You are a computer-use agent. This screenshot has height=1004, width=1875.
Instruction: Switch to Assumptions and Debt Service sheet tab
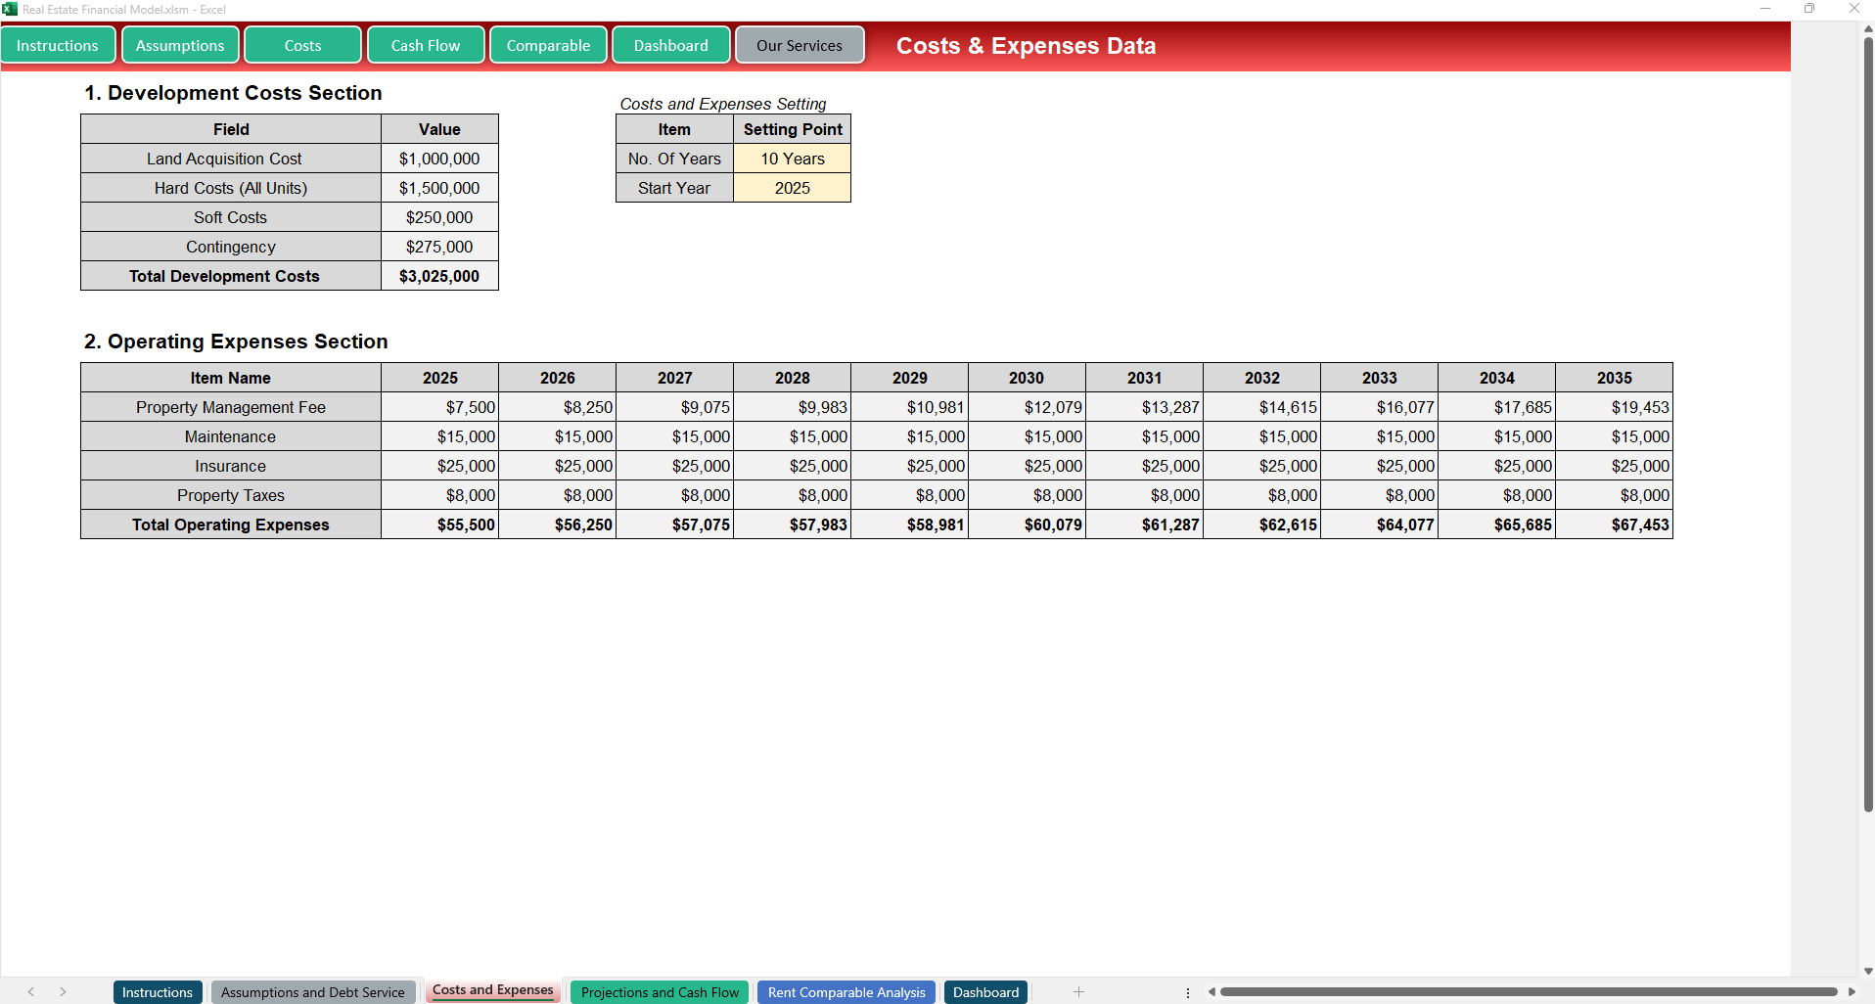tap(312, 992)
